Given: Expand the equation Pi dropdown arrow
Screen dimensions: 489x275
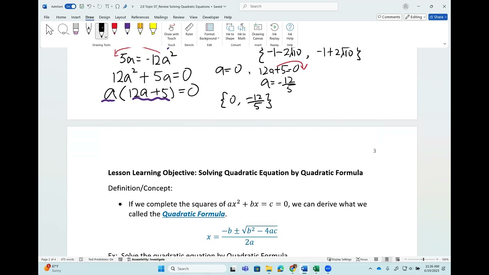Looking at the screenshot, I should coord(112,6).
